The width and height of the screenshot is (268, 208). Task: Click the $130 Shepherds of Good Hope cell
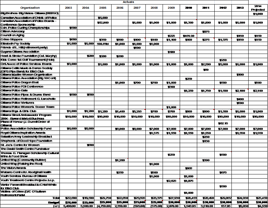coord(206,141)
